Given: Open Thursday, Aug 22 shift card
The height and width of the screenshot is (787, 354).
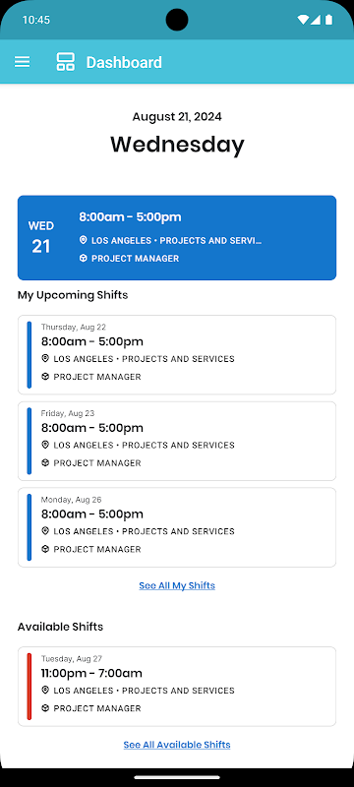Looking at the screenshot, I should 177,355.
